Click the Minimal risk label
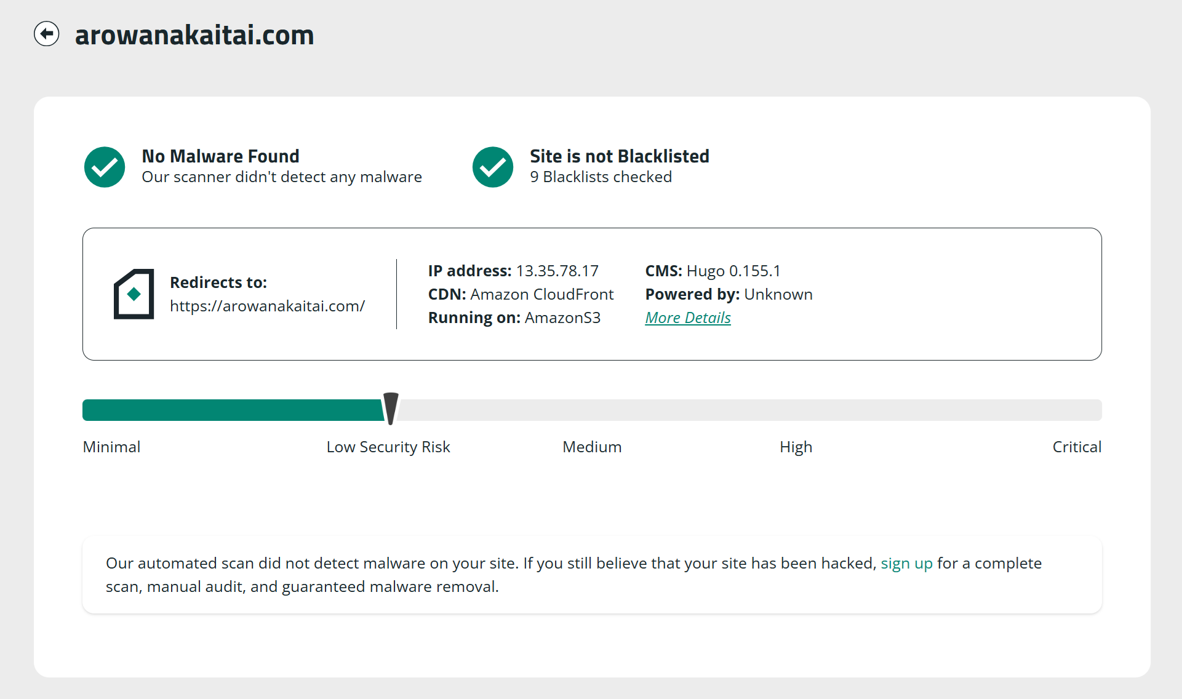This screenshot has width=1182, height=699. coord(111,447)
